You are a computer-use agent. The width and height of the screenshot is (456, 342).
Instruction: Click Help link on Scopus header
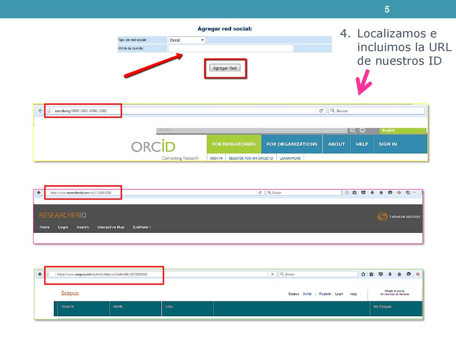coord(353,294)
